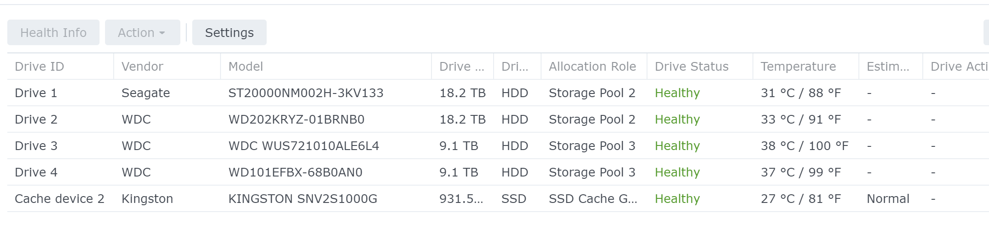Viewport: 989px width, 249px height.
Task: Sort by the Vendor column header
Action: point(167,67)
